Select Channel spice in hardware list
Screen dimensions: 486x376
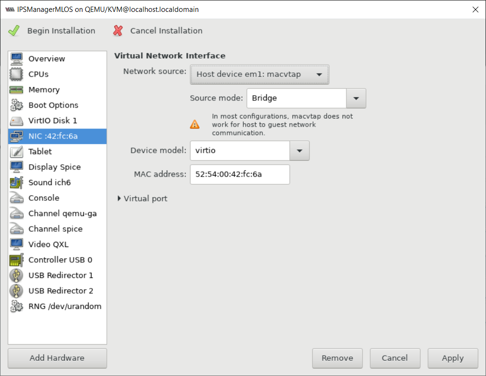[x=57, y=229]
